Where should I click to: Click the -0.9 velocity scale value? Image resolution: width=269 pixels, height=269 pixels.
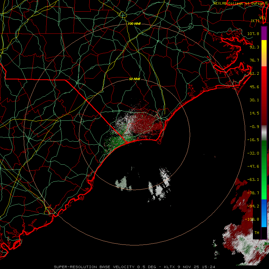(254, 127)
